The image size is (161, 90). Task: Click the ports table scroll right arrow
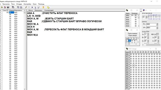pyautogui.click(x=136, y=44)
